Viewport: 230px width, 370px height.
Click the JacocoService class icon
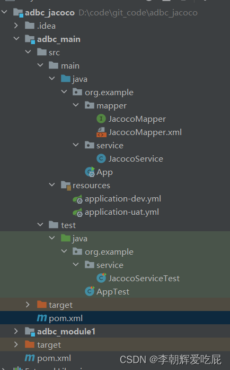pos(101,158)
